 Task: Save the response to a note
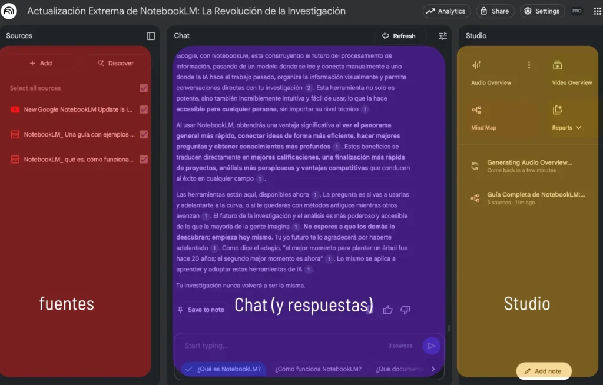pos(201,310)
